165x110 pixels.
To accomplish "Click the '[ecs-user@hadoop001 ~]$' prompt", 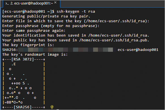I will (x=28, y=12).
